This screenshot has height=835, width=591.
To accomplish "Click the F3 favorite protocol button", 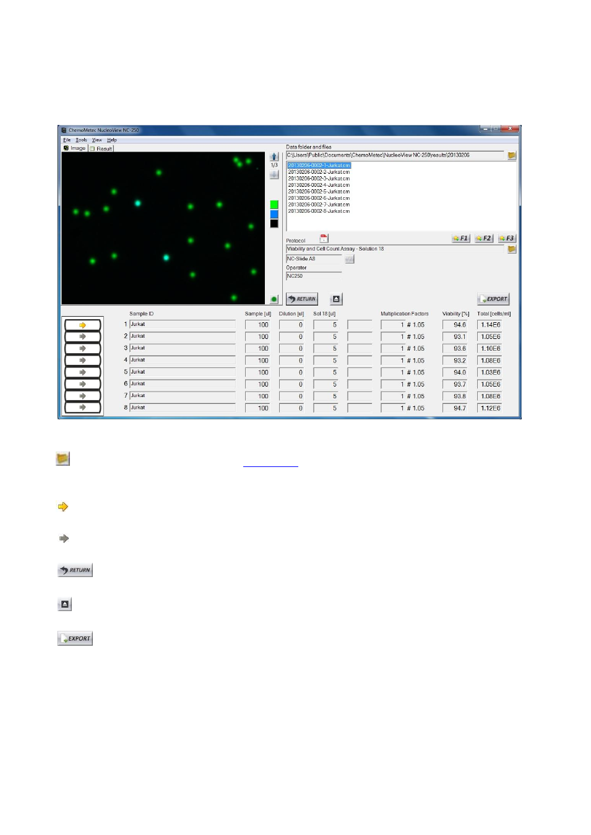I will [507, 238].
